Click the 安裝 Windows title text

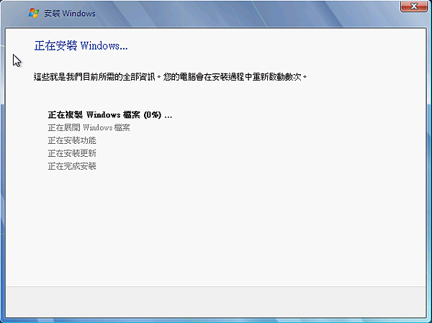tap(70, 14)
